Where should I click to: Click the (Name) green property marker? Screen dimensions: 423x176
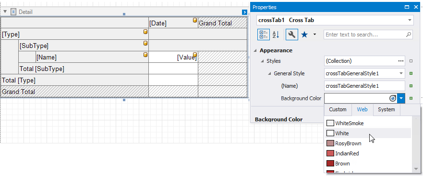(411, 86)
